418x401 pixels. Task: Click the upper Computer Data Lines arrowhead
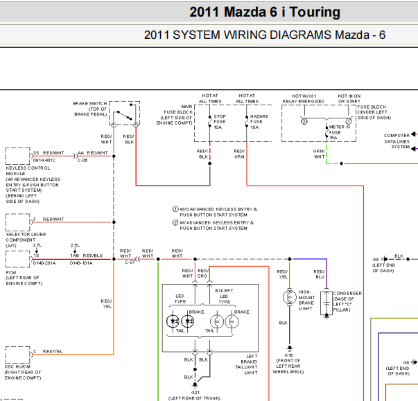click(x=414, y=134)
